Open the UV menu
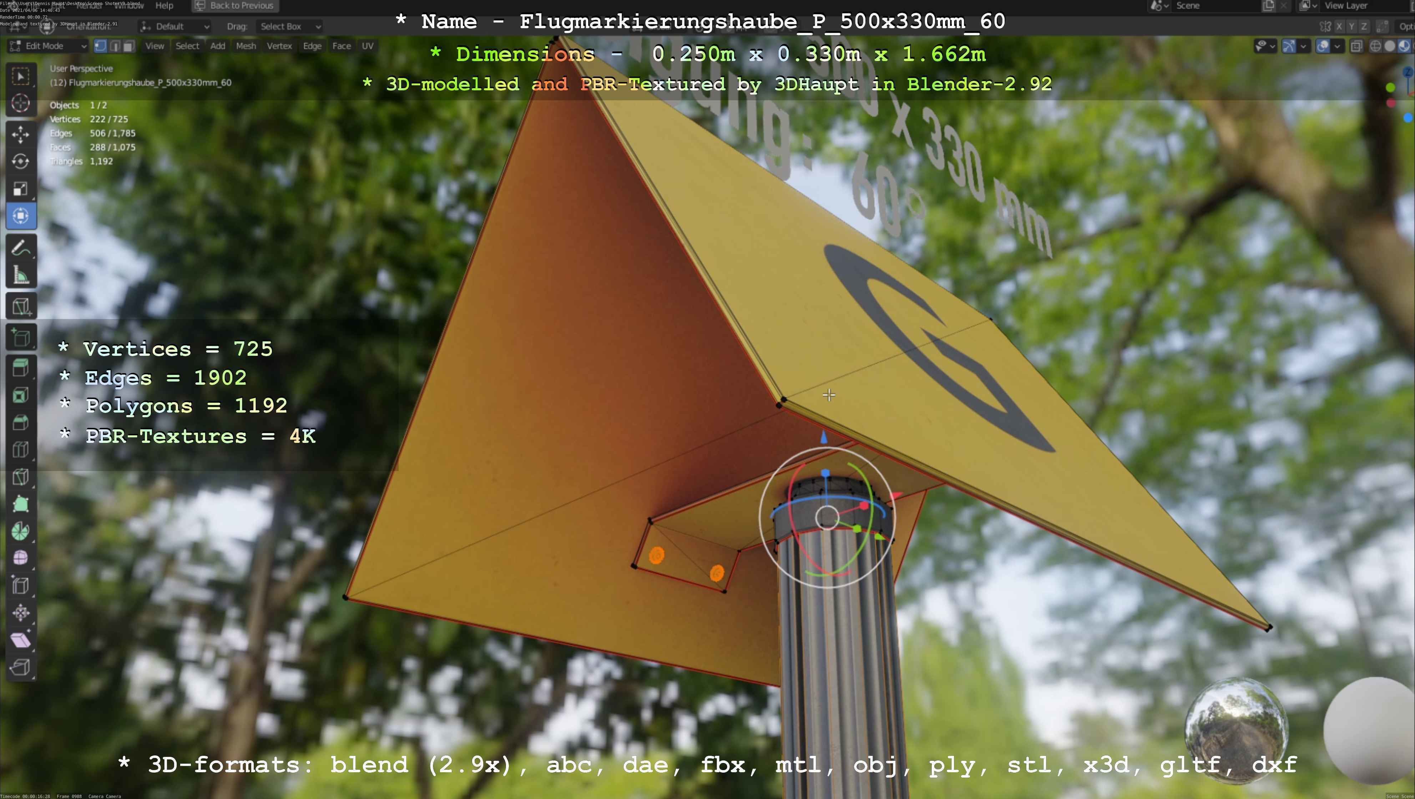 click(368, 46)
